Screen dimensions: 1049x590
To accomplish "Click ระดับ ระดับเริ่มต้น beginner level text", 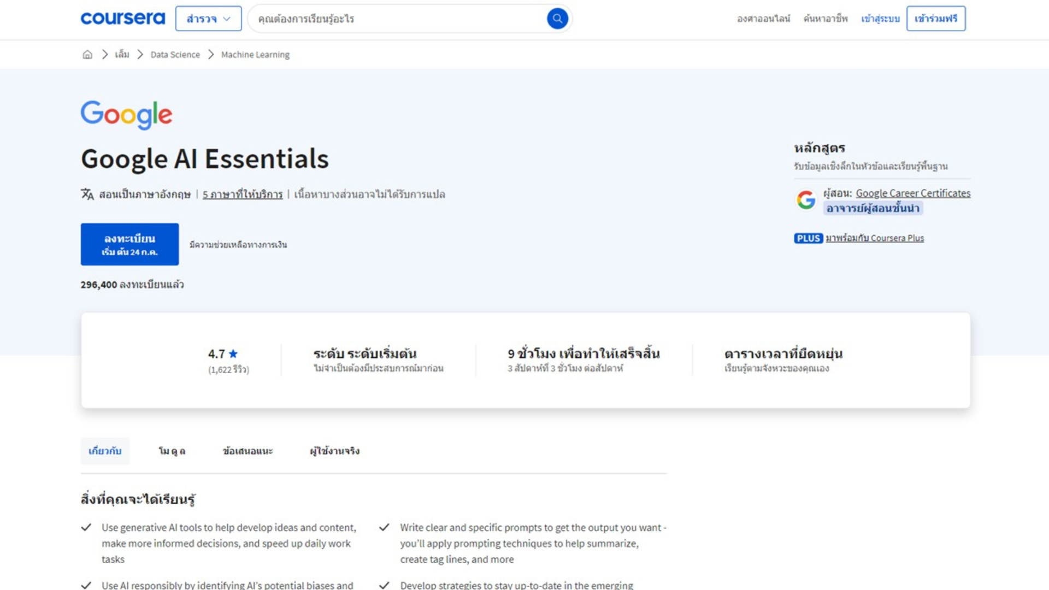I will click(365, 353).
